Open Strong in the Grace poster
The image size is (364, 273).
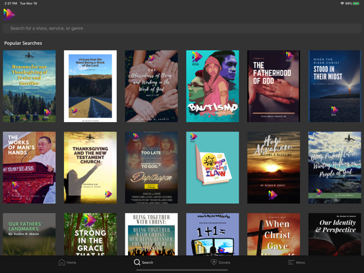coord(90,234)
